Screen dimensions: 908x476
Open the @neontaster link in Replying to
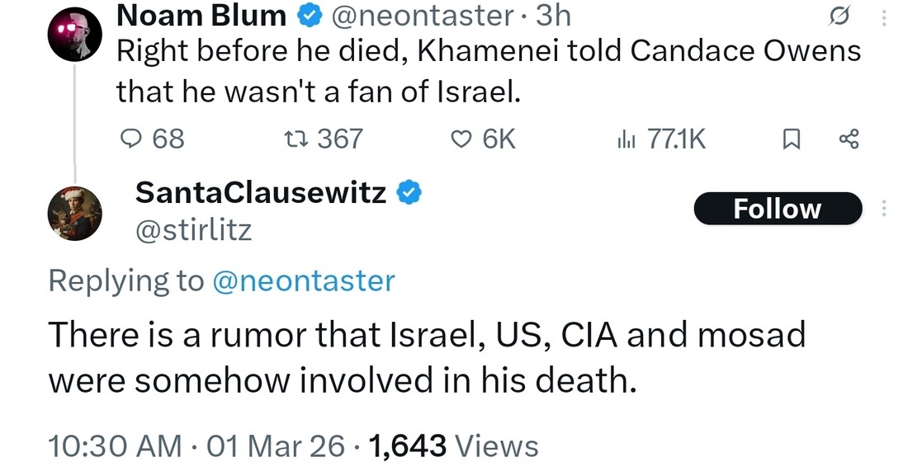pos(304,281)
